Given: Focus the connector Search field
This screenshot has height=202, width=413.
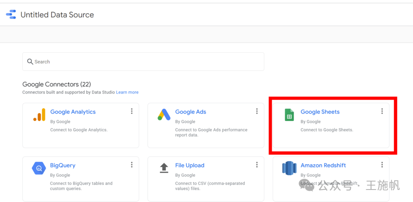Looking at the screenshot, I should 143,62.
